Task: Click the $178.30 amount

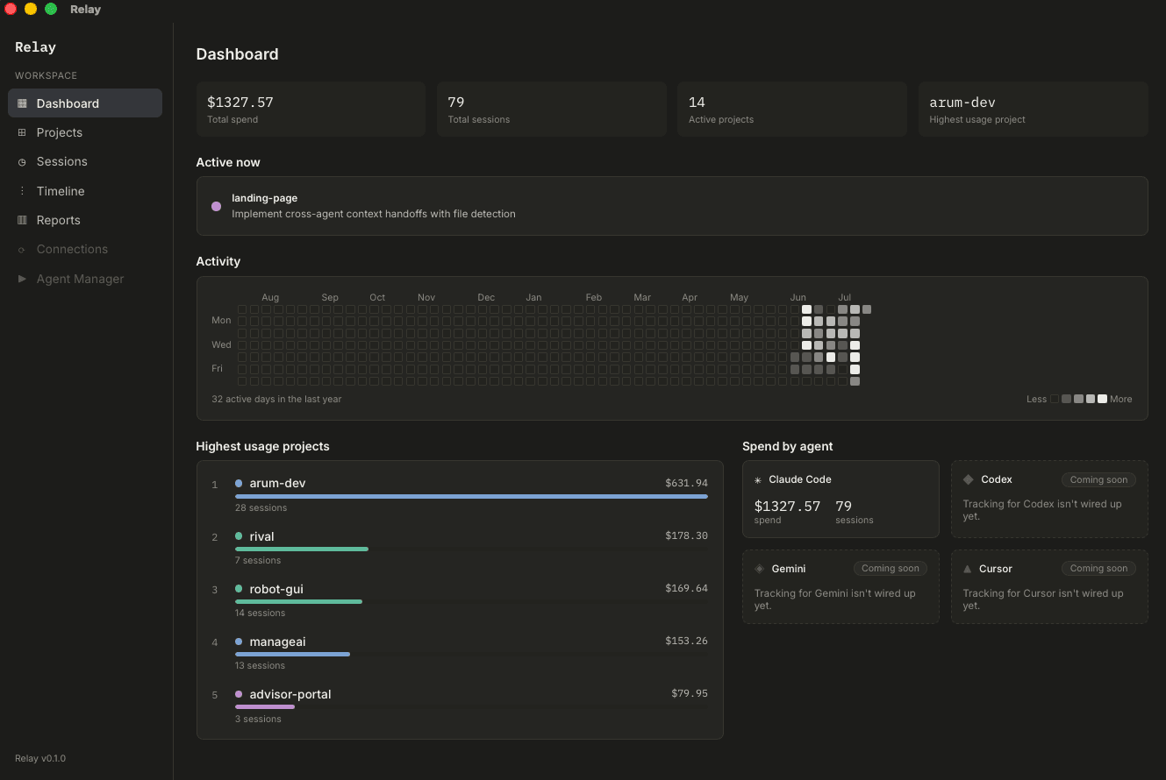Action: pos(686,535)
